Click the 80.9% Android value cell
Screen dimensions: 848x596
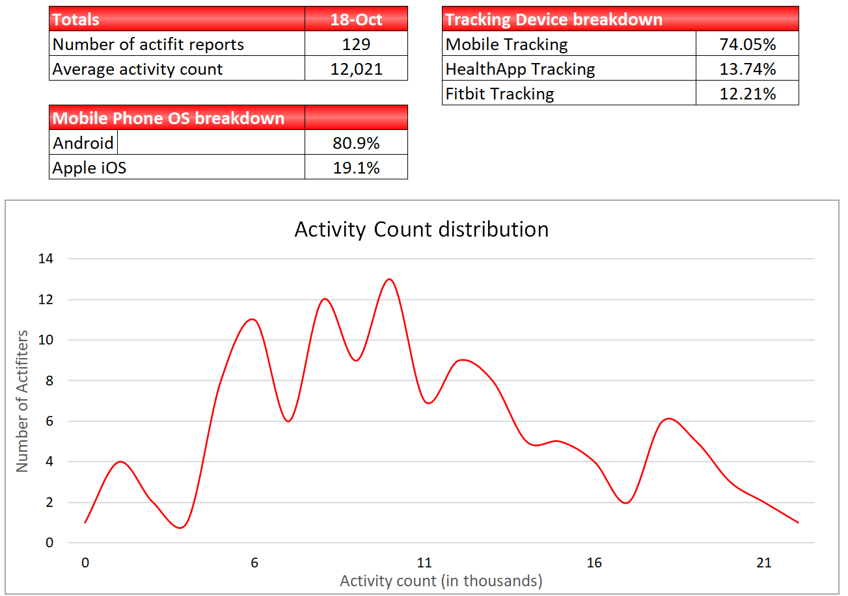[356, 142]
